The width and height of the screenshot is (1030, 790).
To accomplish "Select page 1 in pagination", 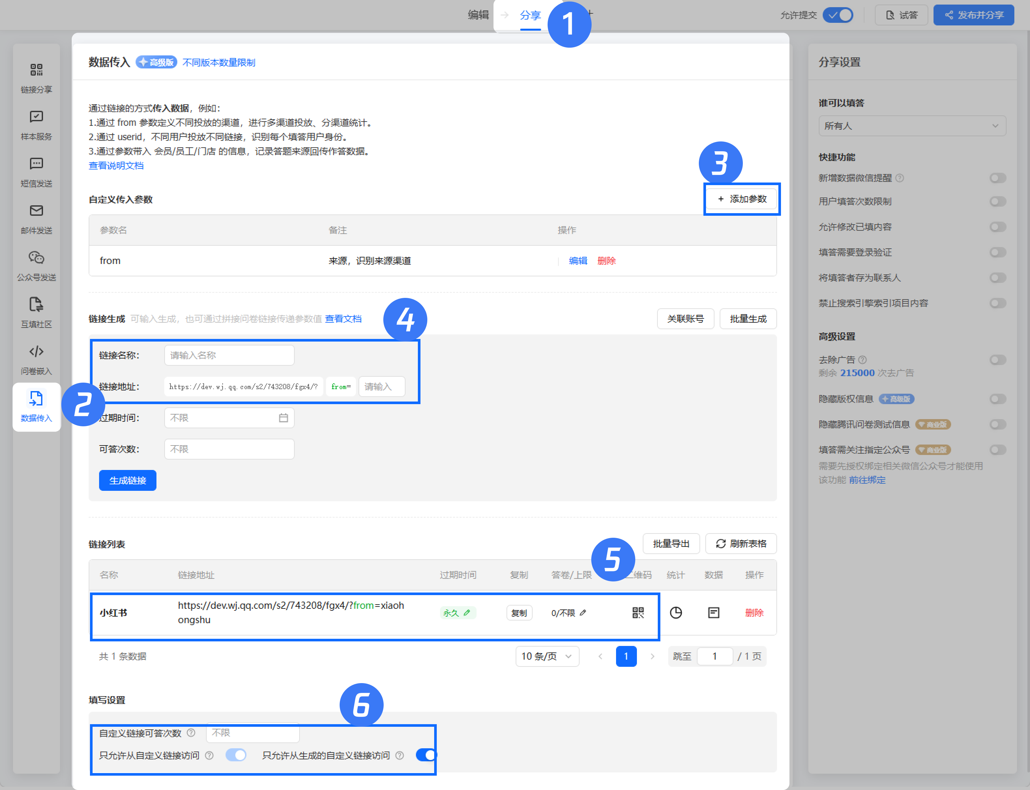I will [x=626, y=656].
